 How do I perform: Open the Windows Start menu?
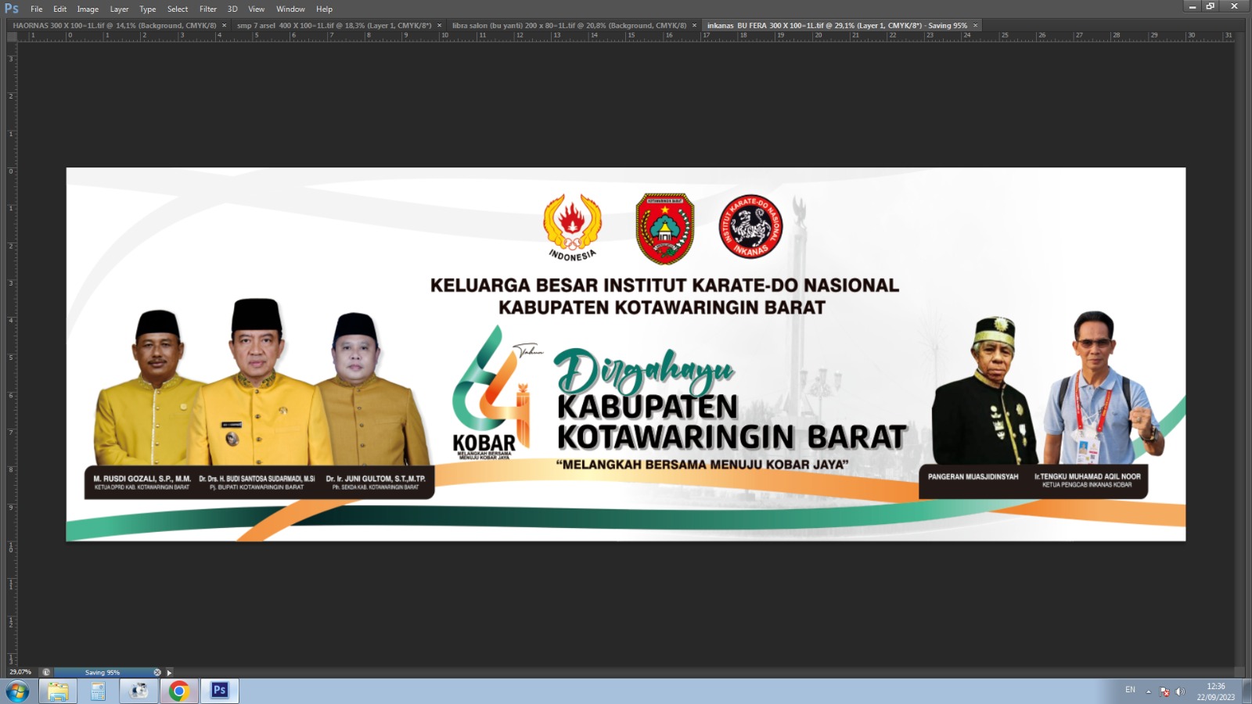[x=17, y=691]
